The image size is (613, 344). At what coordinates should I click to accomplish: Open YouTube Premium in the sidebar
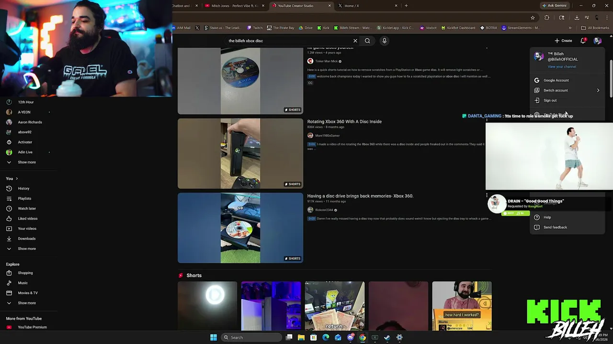click(28, 327)
